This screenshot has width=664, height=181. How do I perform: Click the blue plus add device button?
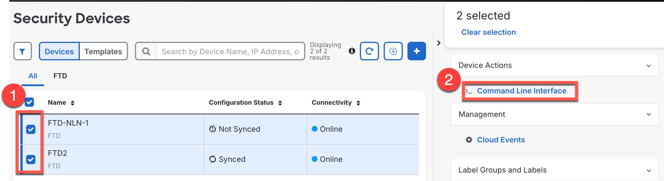point(416,51)
